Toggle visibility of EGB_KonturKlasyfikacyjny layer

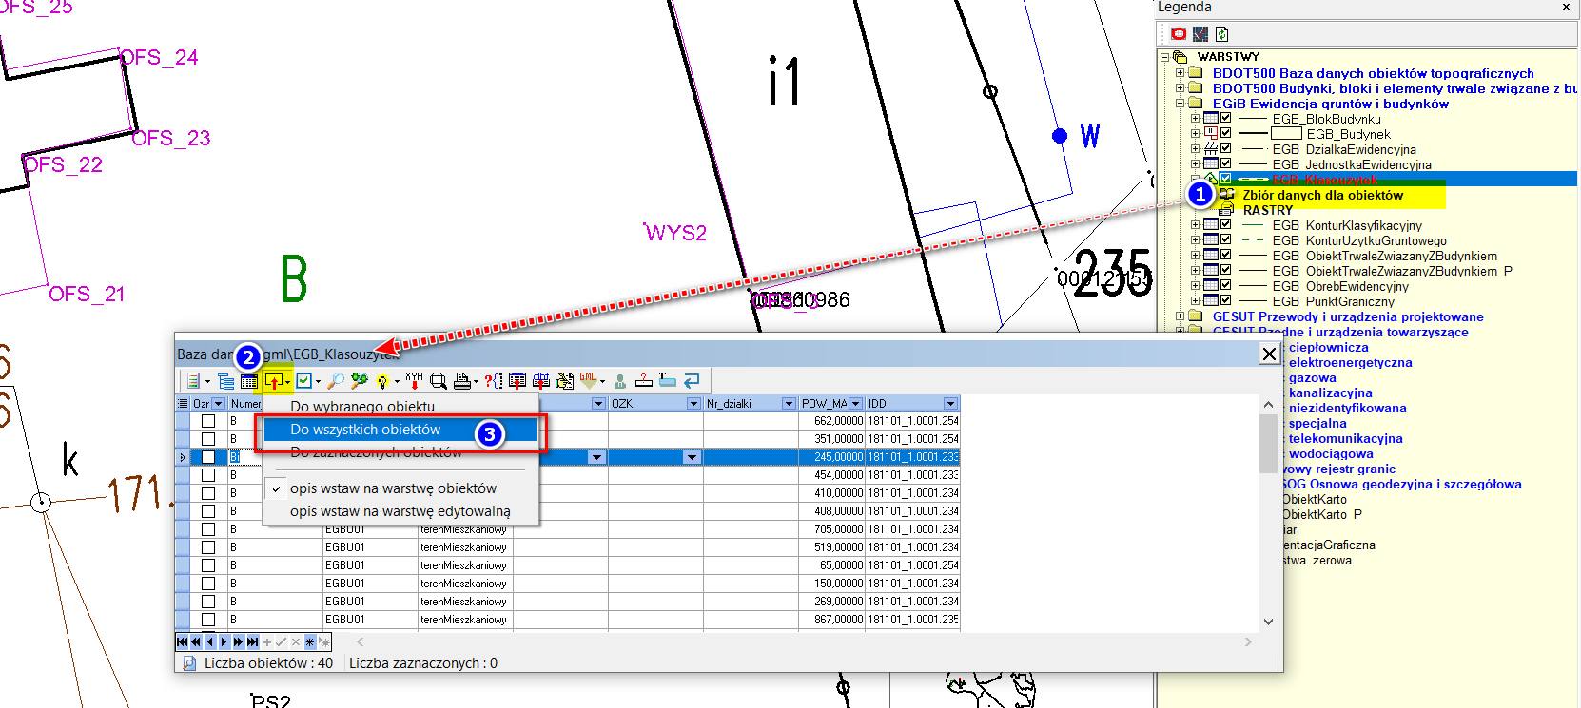pos(1226,225)
